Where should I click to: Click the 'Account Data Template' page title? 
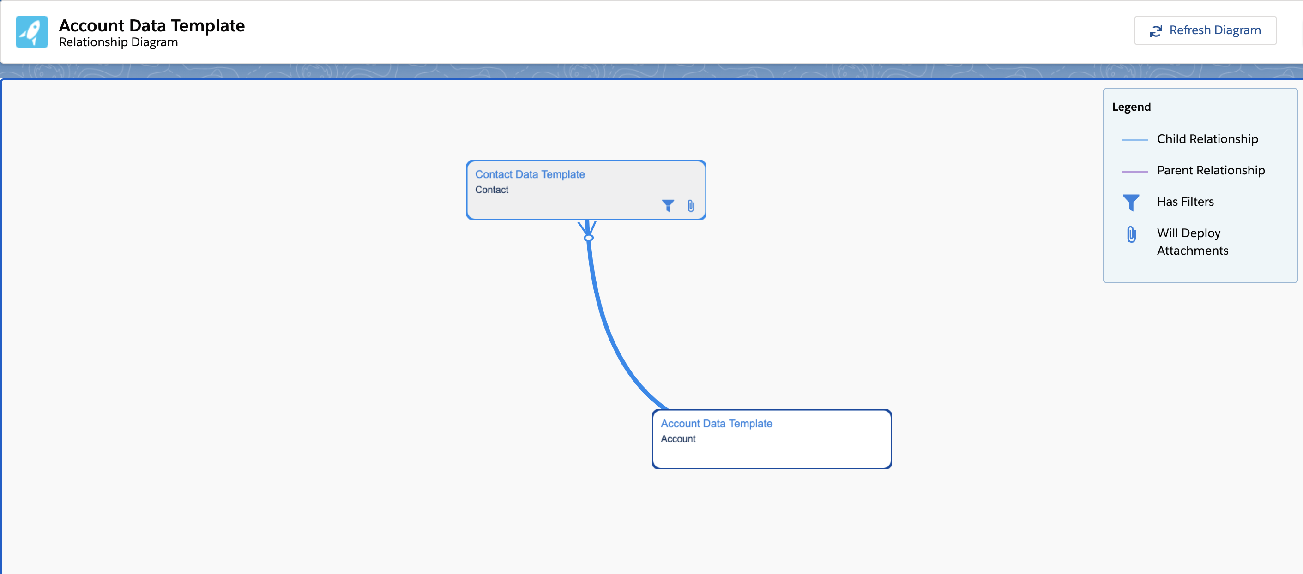152,25
